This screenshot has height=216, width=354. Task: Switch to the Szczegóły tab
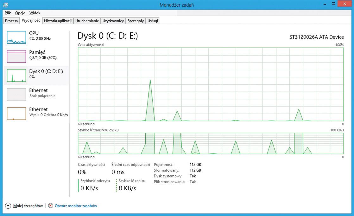point(136,21)
